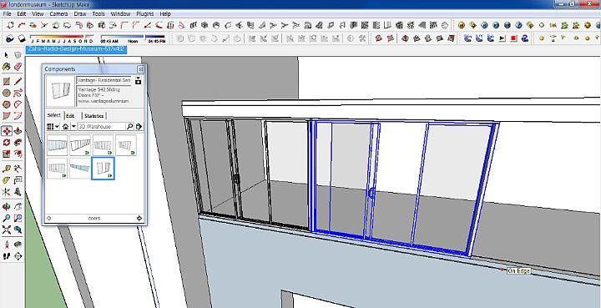Open the Plugins menu
The image size is (601, 308).
point(145,14)
